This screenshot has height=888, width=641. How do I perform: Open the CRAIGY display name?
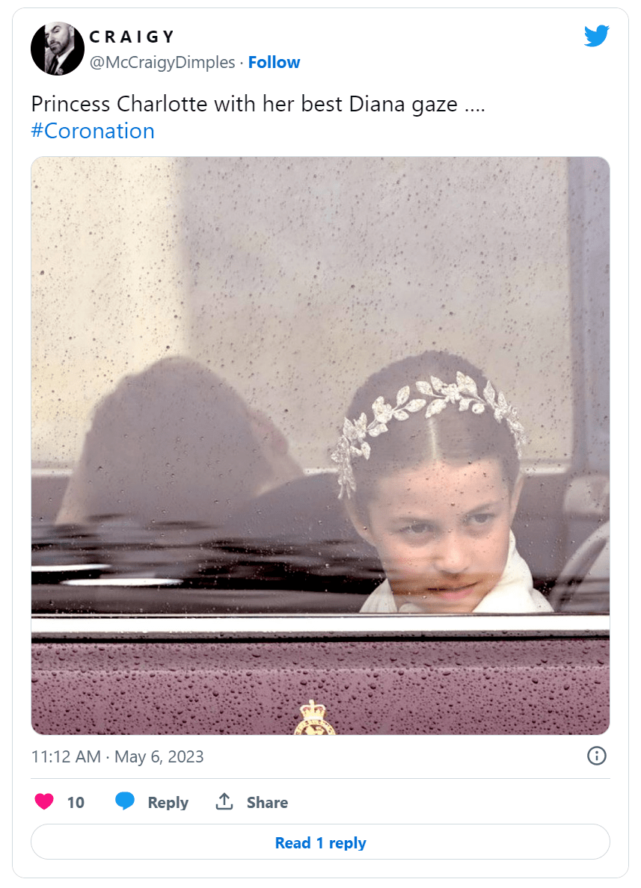tap(132, 37)
